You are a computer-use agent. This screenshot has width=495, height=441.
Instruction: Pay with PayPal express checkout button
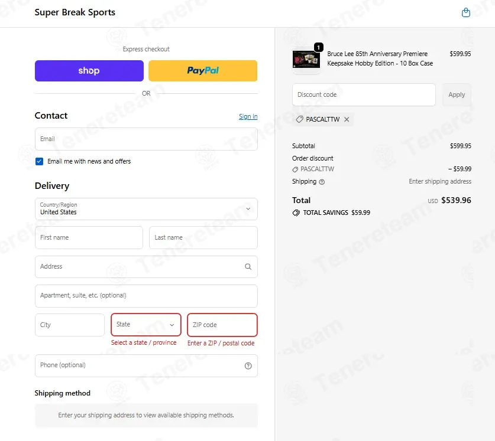click(x=203, y=71)
